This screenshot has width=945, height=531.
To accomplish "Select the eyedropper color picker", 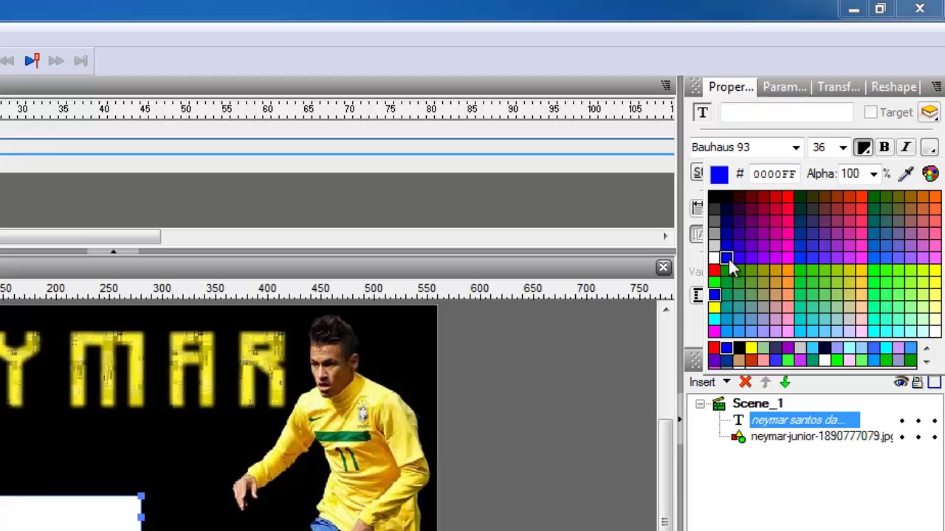I will pyautogui.click(x=906, y=174).
